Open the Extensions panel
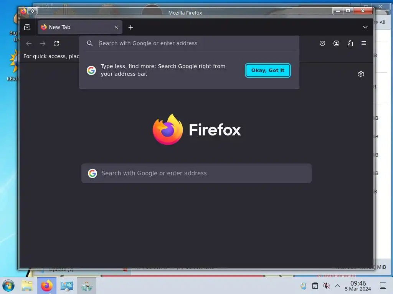The image size is (393, 294). click(x=350, y=43)
